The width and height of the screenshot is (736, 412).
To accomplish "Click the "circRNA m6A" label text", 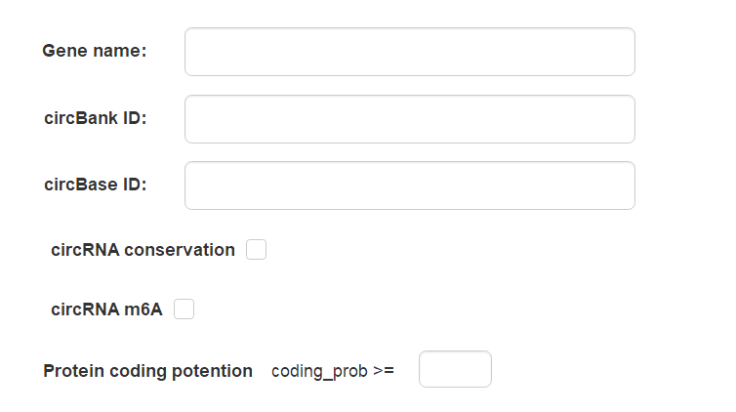I will (x=106, y=309).
